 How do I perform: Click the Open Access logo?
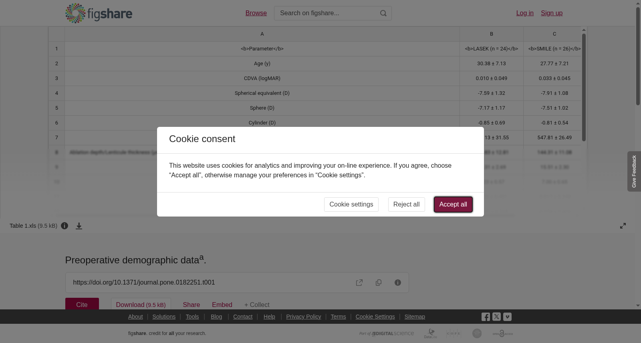[x=503, y=333]
